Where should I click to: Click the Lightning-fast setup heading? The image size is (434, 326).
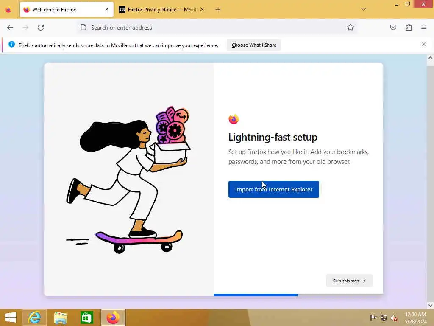tap(273, 137)
